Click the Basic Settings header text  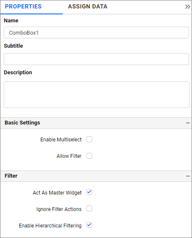22,123
